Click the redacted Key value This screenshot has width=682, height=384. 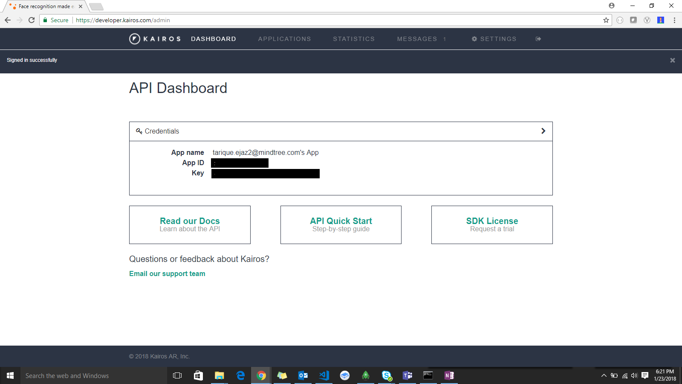point(266,174)
